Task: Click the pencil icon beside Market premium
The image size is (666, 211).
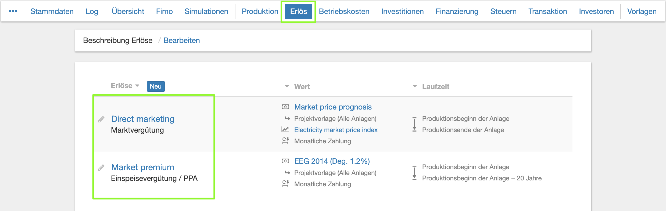Action: tap(101, 168)
